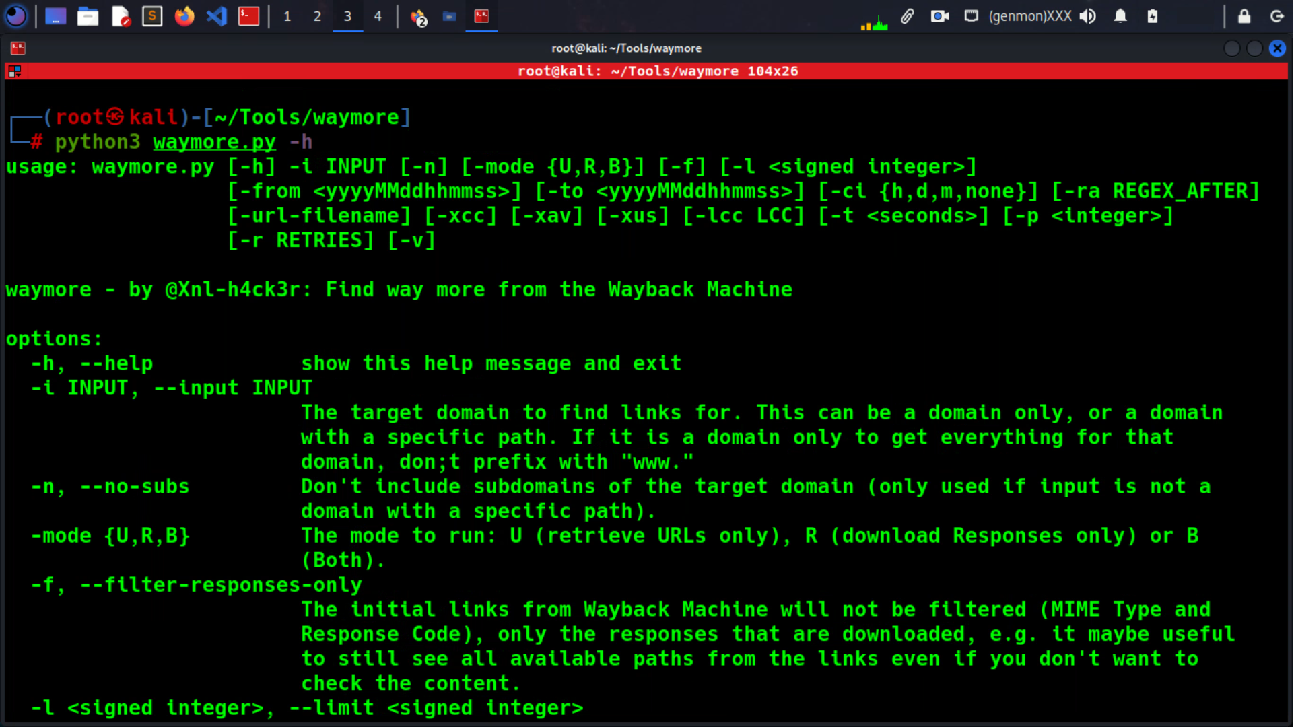Screen dimensions: 1294x727
Task: Click '[-url-filename]' in the usage text
Action: [x=319, y=216]
